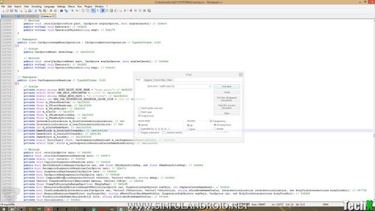Toggle Synchronize Vertical Scrolling icon
Image resolution: width=375 pixels, height=211 pixels.
[83, 11]
